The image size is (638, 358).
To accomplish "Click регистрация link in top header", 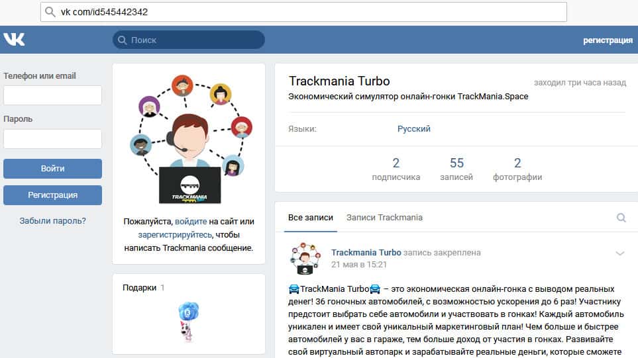I will (x=608, y=40).
